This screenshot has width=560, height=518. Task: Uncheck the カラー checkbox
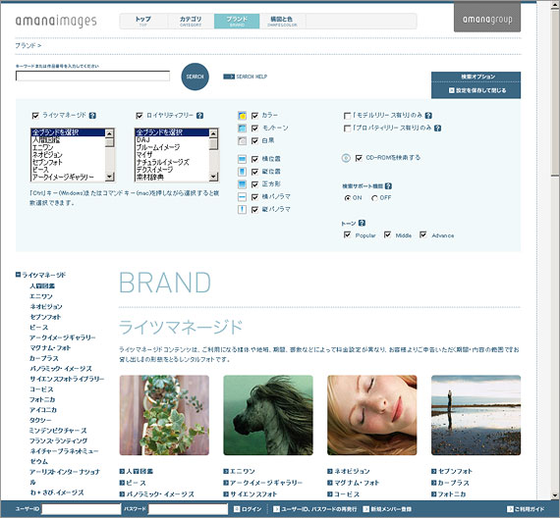(254, 116)
